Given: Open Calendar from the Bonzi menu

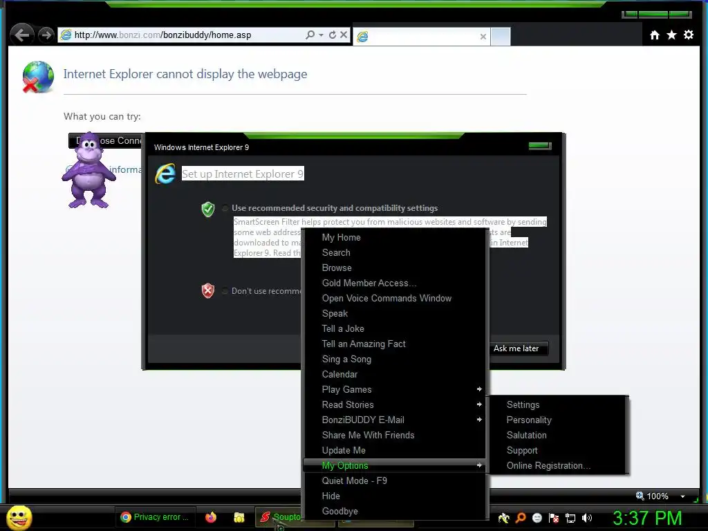Looking at the screenshot, I should click(x=394, y=374).
